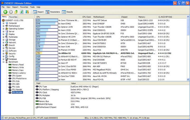Sort by the Motherboard column header
The height and width of the screenshot is (120, 190).
(106, 17)
